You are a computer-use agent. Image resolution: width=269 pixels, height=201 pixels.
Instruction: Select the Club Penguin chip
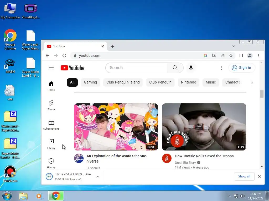(x=160, y=82)
